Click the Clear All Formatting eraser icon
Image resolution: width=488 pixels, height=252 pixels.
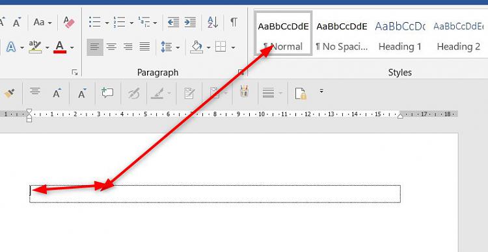click(69, 22)
